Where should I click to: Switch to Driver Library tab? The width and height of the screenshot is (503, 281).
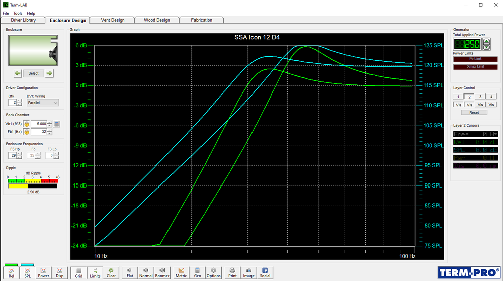point(23,20)
